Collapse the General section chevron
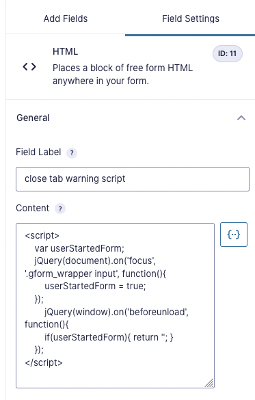Image resolution: width=255 pixels, height=400 pixels. point(241,118)
